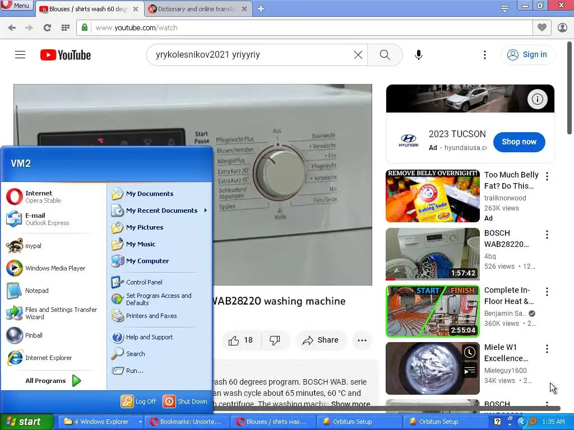Screen dimensions: 574x430
Task: Open Windows Explorer taskbar group
Action: tap(101, 422)
